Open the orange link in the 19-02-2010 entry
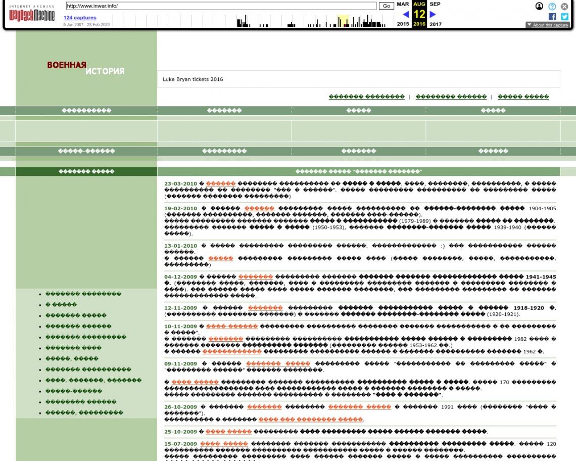 click(x=259, y=208)
